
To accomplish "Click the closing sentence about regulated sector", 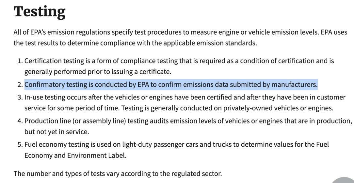I will [118, 174].
